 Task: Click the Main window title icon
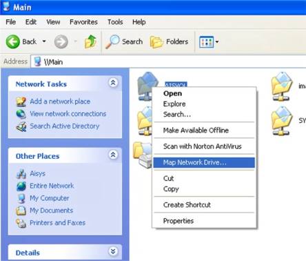pyautogui.click(x=6, y=6)
